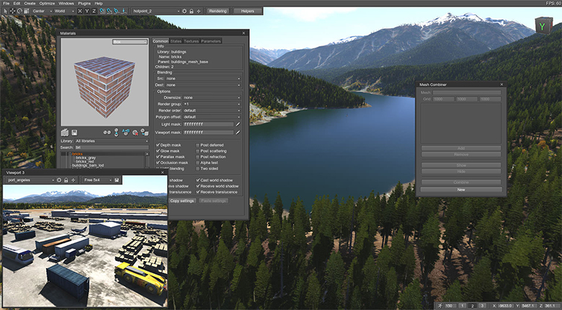Viewport: 562px width, 310px height.
Task: Click the Copy settings button
Action: pos(182,200)
